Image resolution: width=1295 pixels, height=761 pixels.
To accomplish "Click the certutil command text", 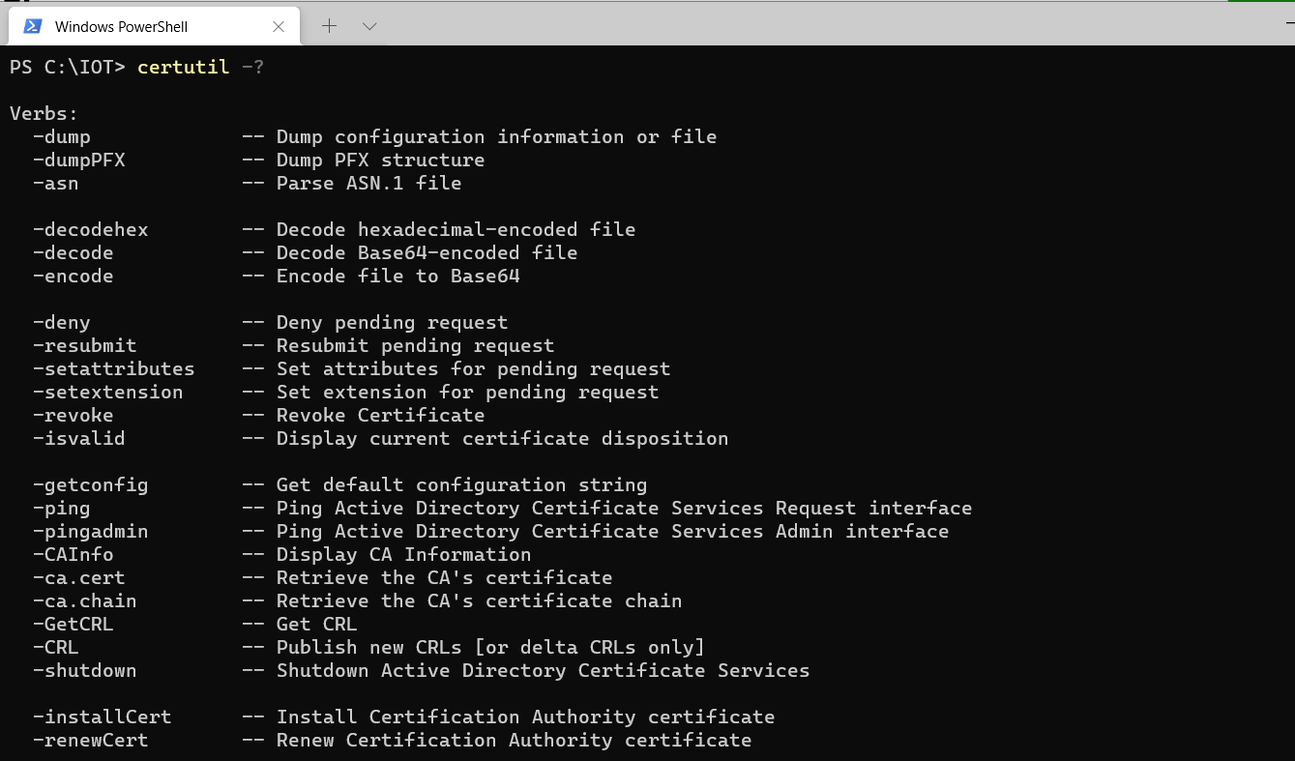I will 183,68.
